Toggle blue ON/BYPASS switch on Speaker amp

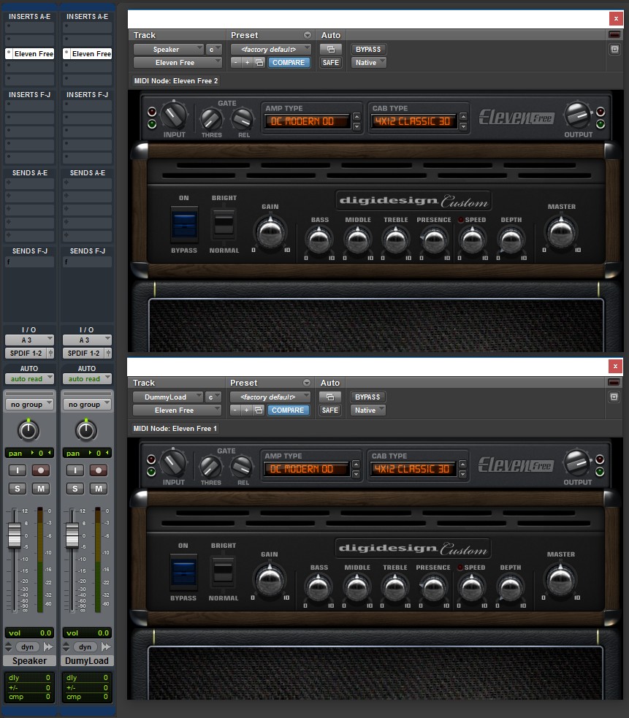183,224
